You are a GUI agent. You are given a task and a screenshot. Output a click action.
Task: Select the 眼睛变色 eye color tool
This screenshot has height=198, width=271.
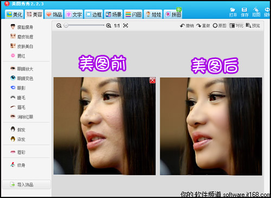coord(22,78)
